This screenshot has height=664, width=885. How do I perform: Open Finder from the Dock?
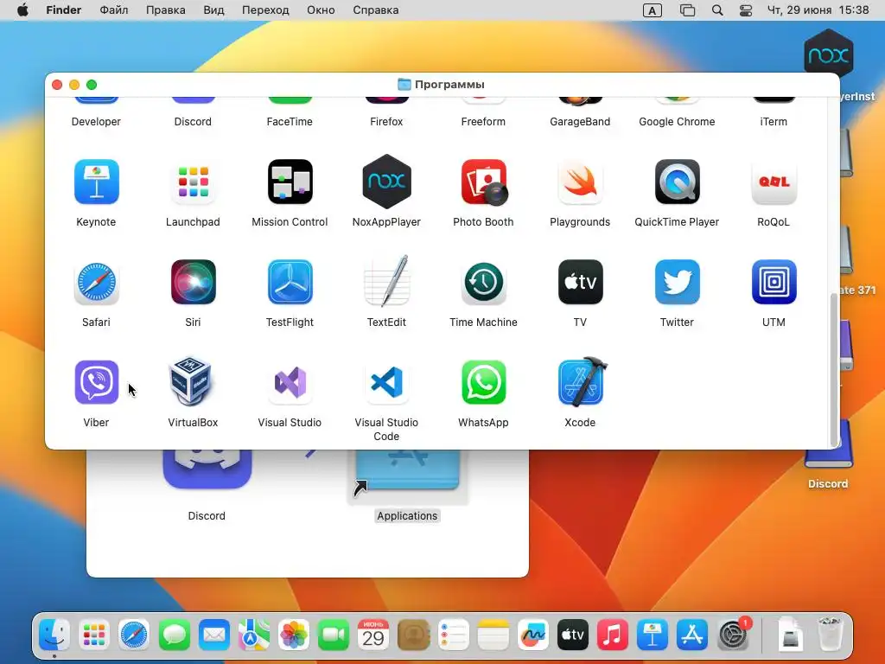[x=54, y=635]
